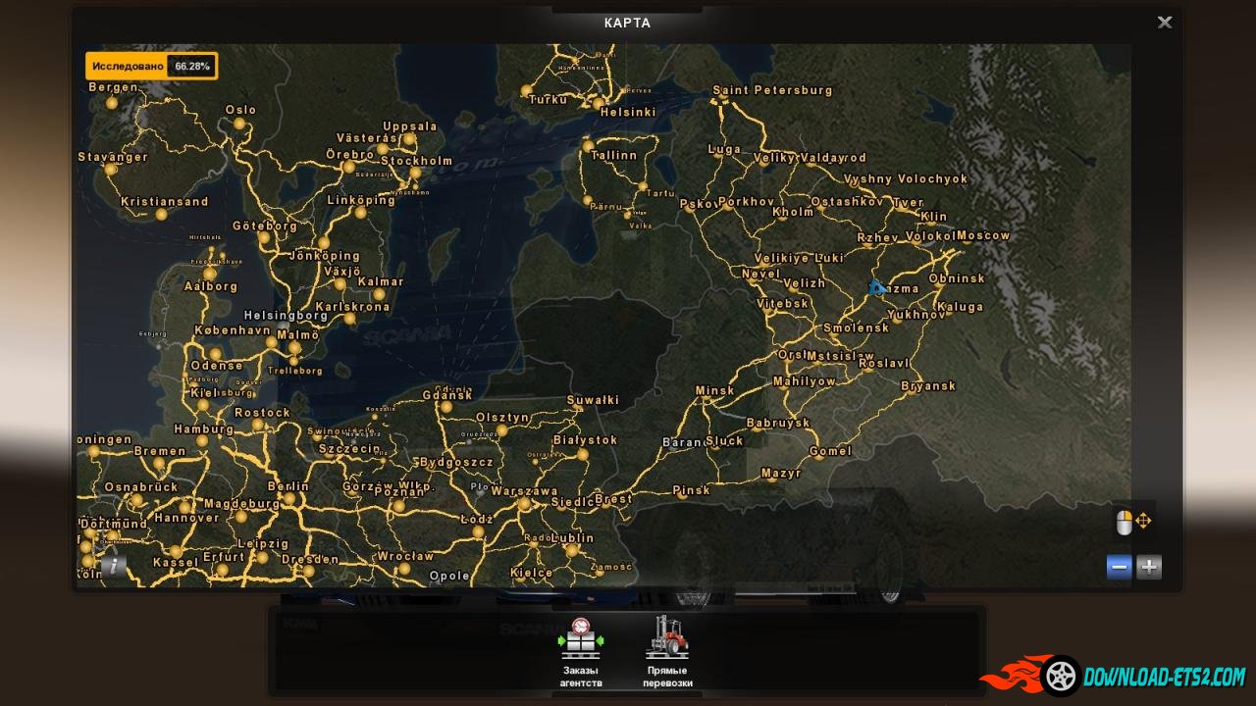Close the Карта map window
Screen dimensions: 1256x706
1165,23
